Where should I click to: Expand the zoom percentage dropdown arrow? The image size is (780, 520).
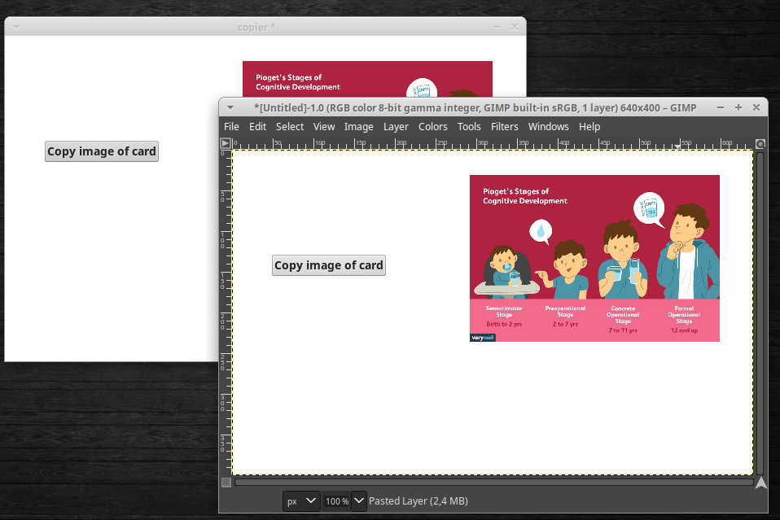(x=358, y=501)
